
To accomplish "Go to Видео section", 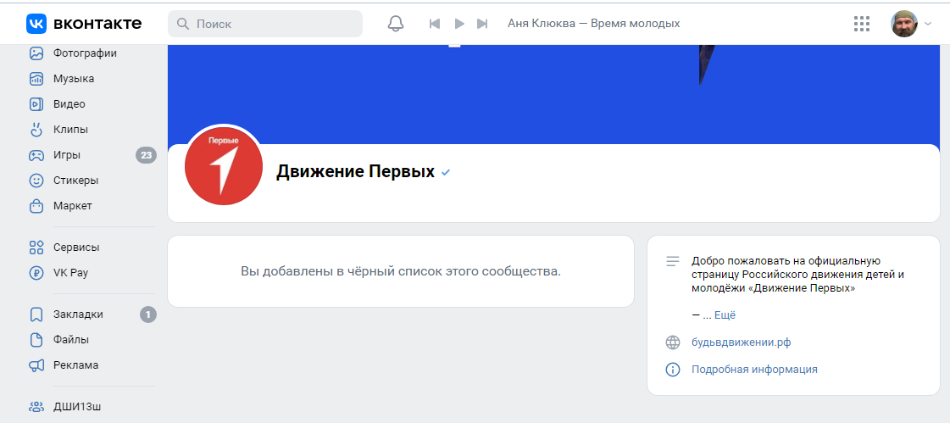I will coord(69,104).
